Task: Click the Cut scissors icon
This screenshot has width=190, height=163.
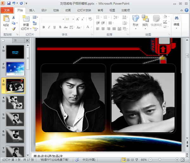Action: (x=13, y=17)
